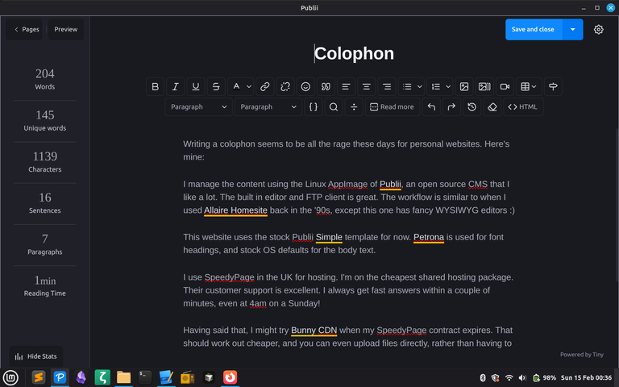619x387 pixels.
Task: Open the file manager from taskbar
Action: coord(123,378)
